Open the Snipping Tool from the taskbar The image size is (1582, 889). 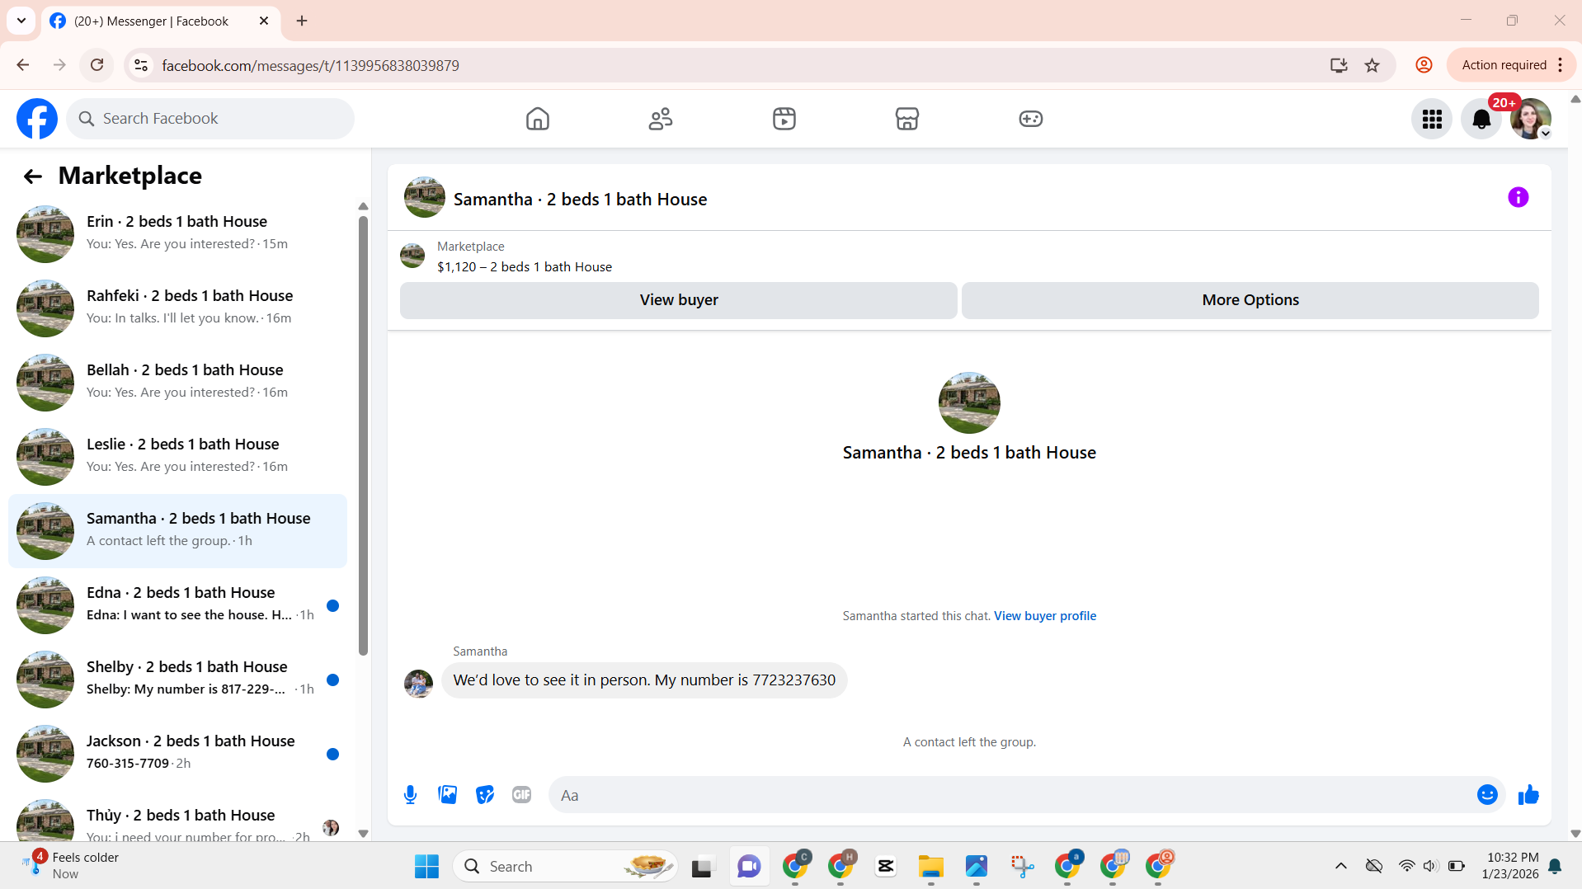click(x=1022, y=867)
